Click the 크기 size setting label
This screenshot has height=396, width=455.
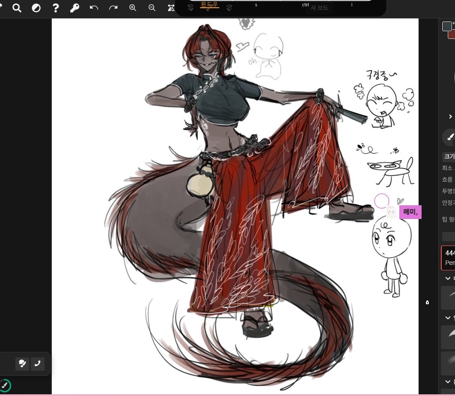point(449,156)
